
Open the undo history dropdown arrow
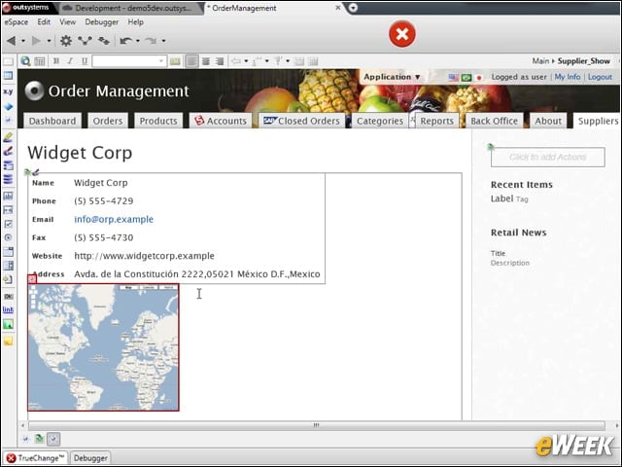[x=138, y=41]
